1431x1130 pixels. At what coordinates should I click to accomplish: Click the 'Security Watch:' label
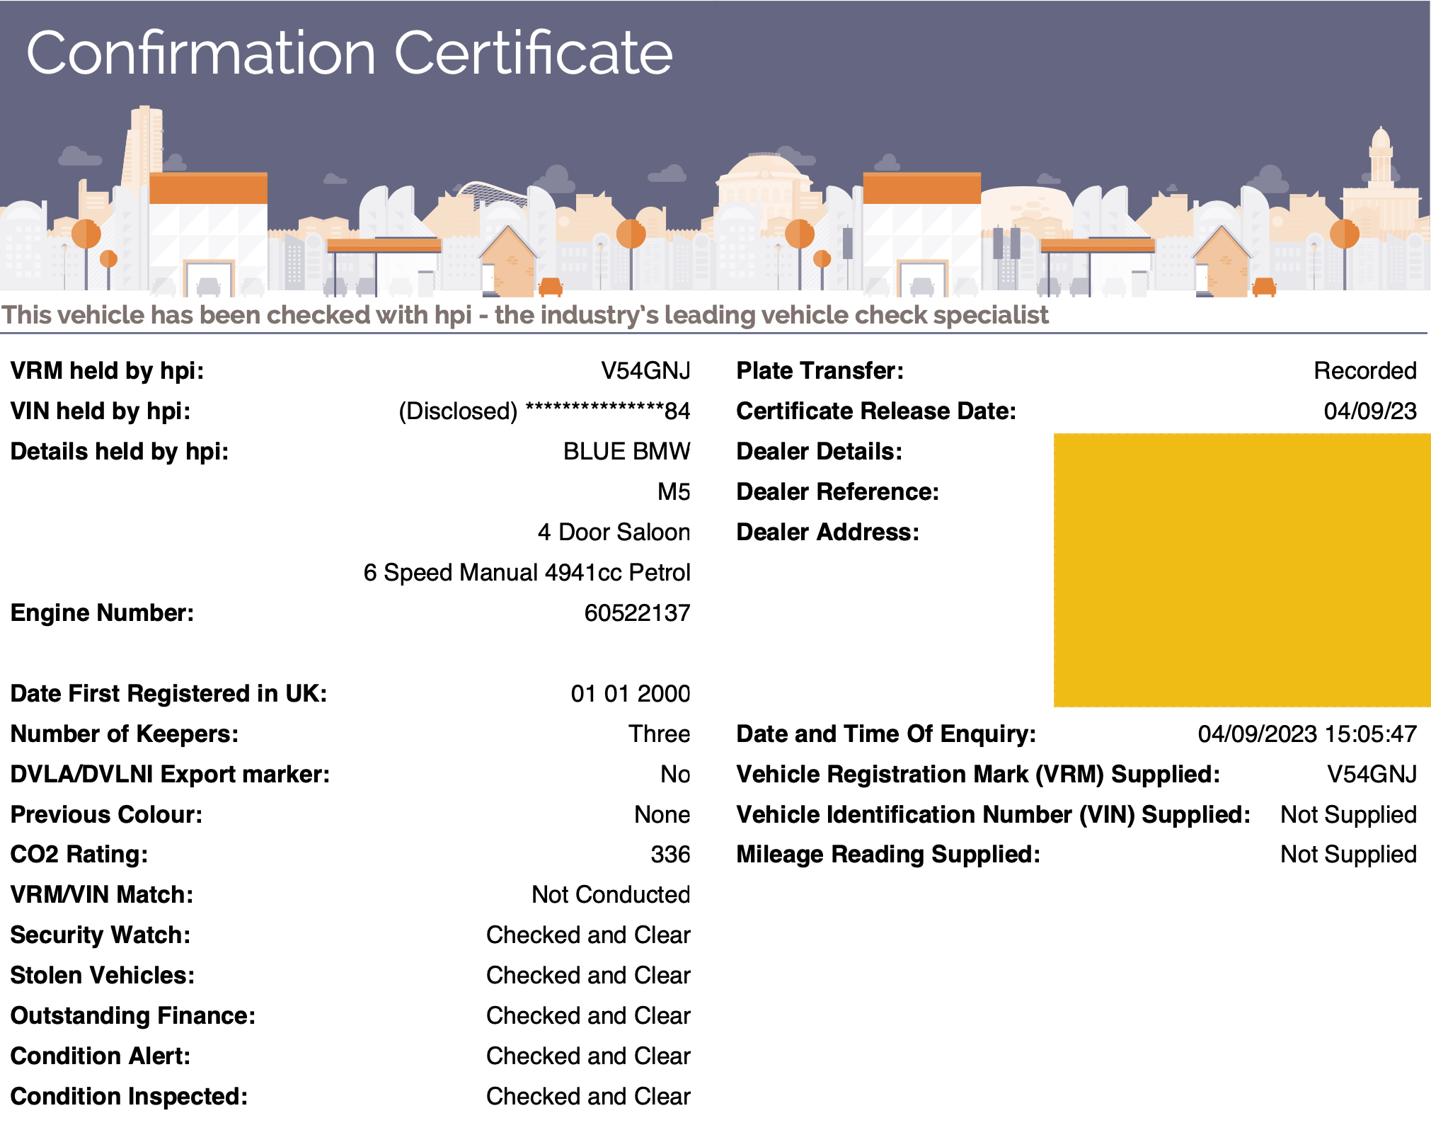[x=100, y=935]
